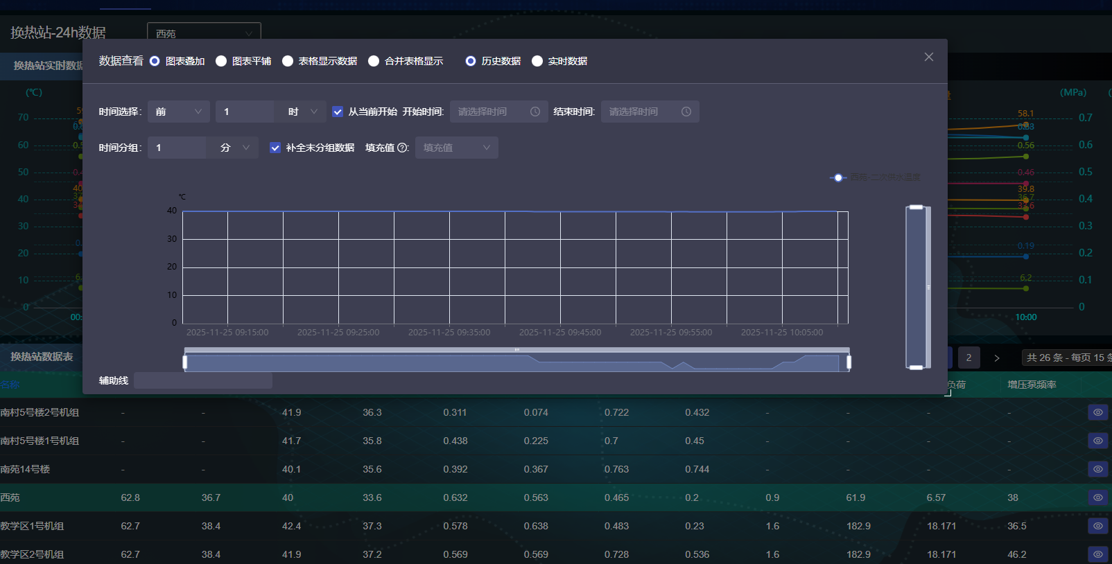Toggle the 补全未分组数据 checkbox
Viewport: 1112px width, 564px height.
click(x=275, y=148)
